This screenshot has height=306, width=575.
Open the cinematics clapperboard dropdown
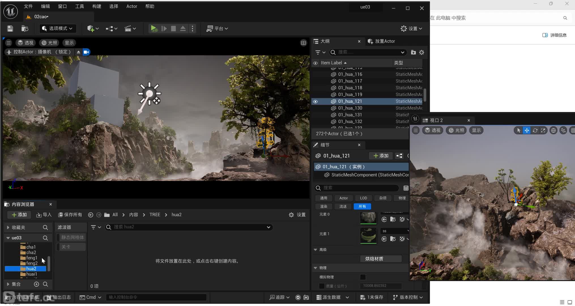tap(130, 28)
